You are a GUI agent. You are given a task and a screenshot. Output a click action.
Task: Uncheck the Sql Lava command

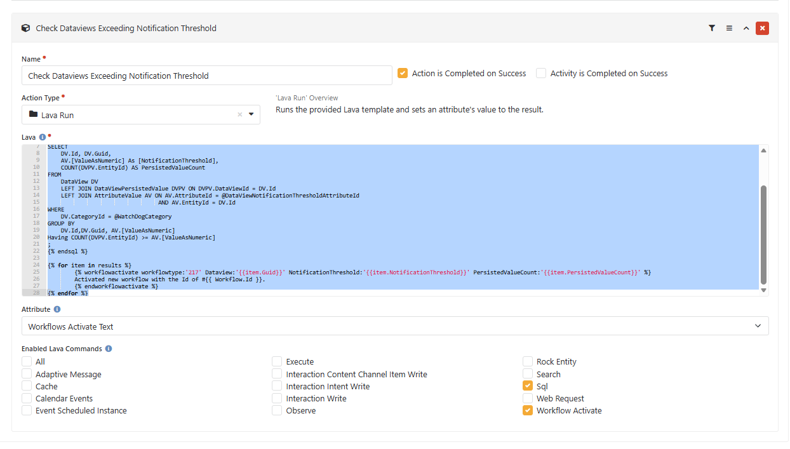tap(528, 386)
